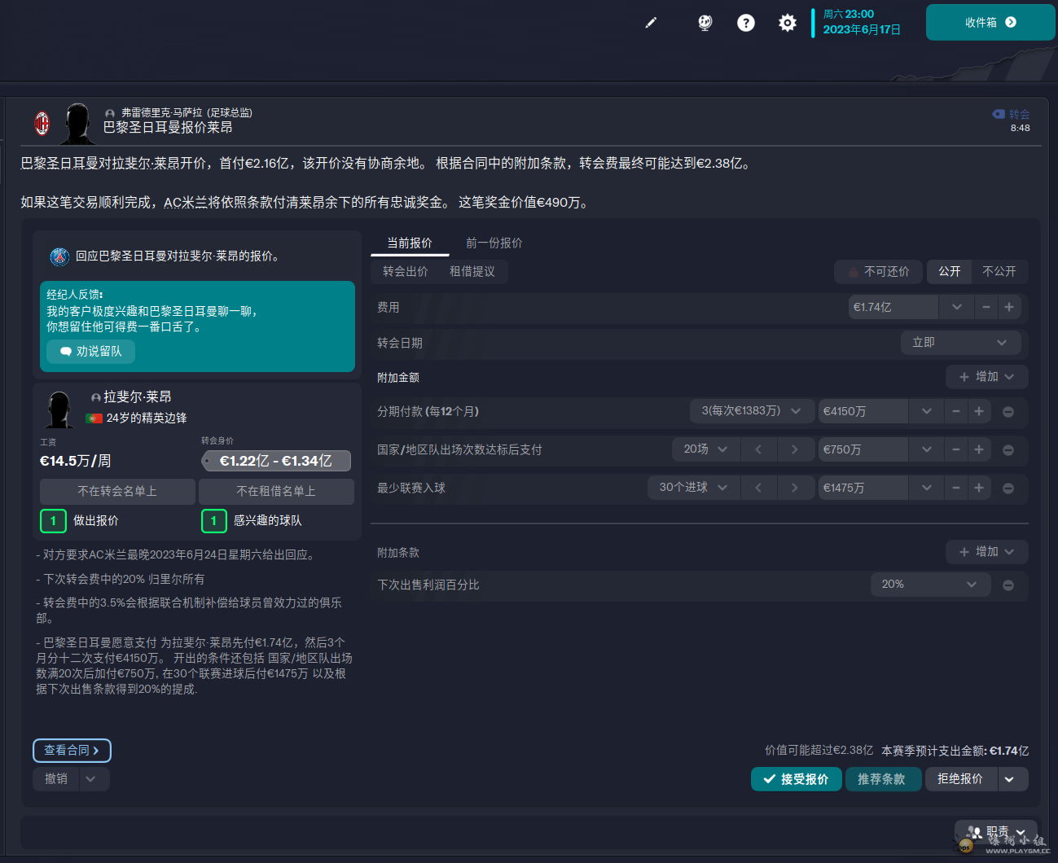Open the 20% sell-on percentage dropdown

tap(931, 585)
